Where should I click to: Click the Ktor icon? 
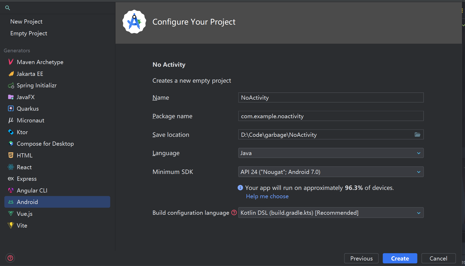11,132
